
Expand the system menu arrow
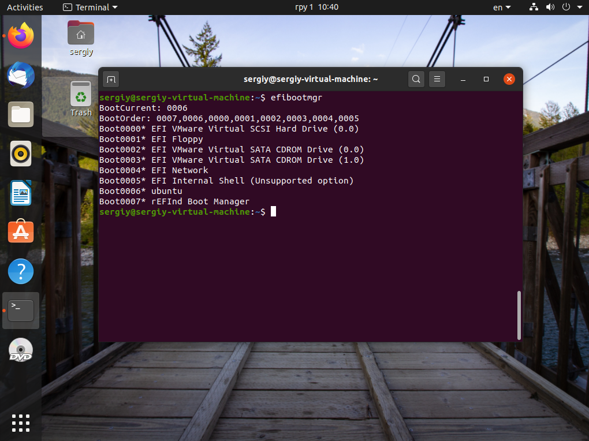coord(580,7)
